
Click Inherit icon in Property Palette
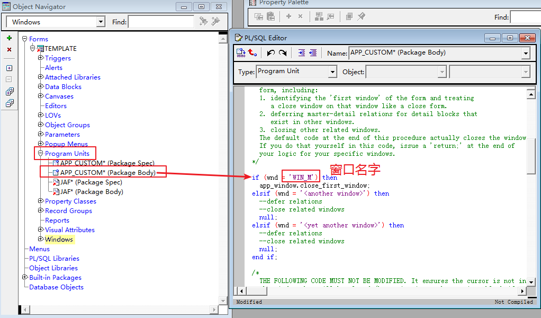(330, 16)
